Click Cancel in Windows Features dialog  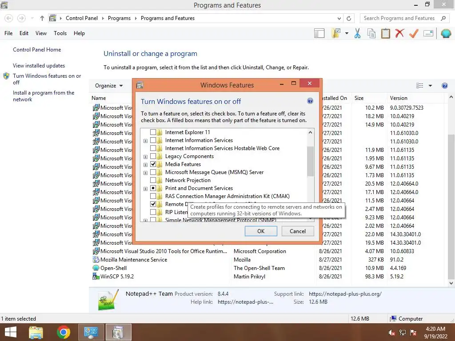[297, 231]
